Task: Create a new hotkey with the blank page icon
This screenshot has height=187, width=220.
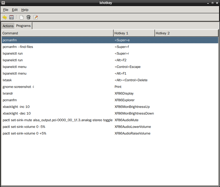Action: (22, 17)
